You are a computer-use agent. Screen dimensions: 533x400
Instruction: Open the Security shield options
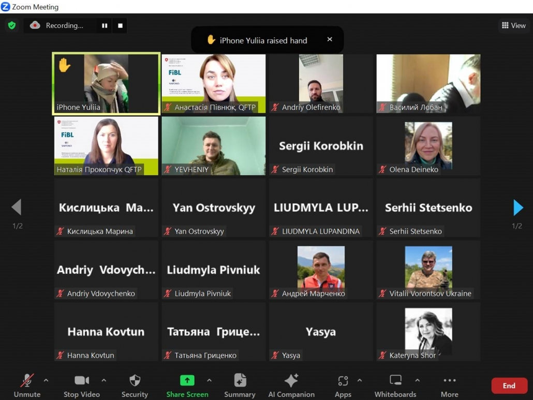click(135, 386)
